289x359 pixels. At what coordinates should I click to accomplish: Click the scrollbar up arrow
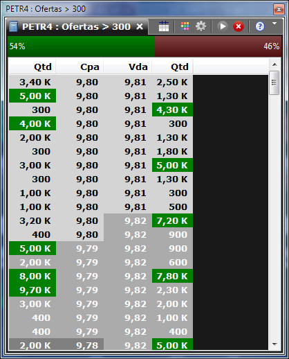(274, 64)
